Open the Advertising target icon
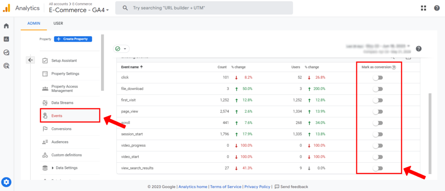This screenshot has height=191, width=445. pyautogui.click(x=6, y=66)
